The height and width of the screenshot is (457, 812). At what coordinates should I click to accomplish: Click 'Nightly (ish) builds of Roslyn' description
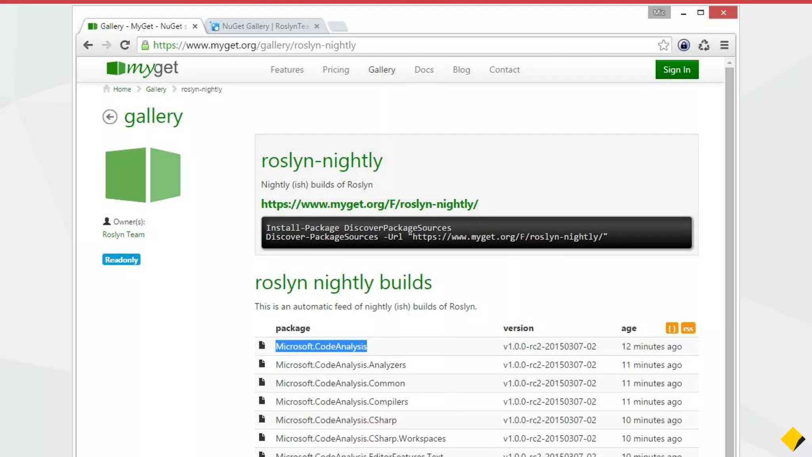click(317, 184)
